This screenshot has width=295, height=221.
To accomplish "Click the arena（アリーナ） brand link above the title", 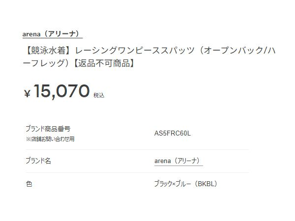I will point(52,34).
